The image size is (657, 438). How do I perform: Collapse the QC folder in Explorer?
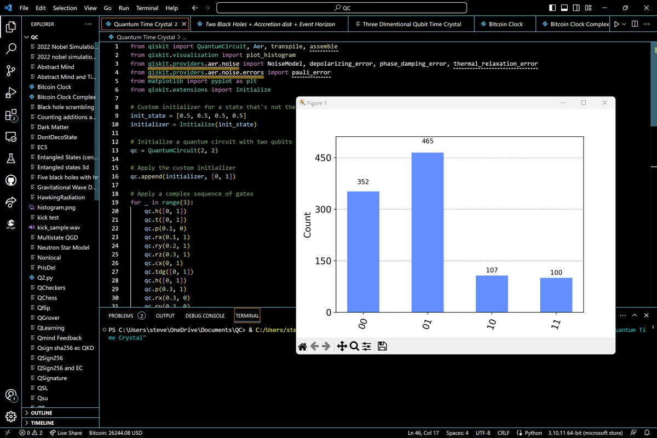click(x=35, y=37)
